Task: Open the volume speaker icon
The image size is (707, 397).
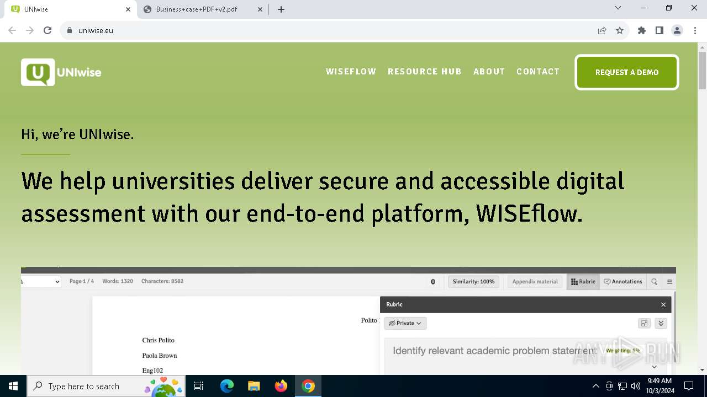Action: pyautogui.click(x=636, y=386)
